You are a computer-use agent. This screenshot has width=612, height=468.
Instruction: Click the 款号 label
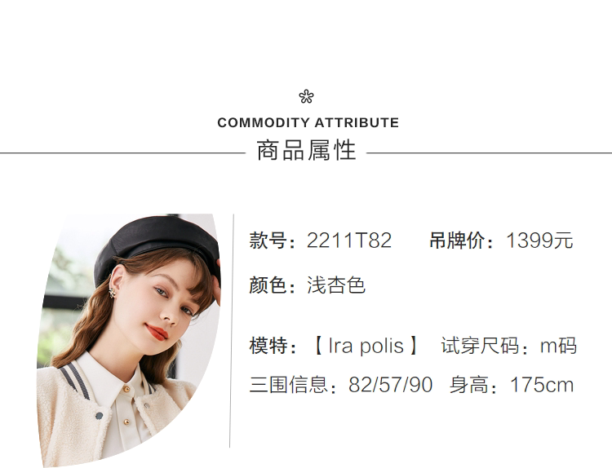coord(268,241)
